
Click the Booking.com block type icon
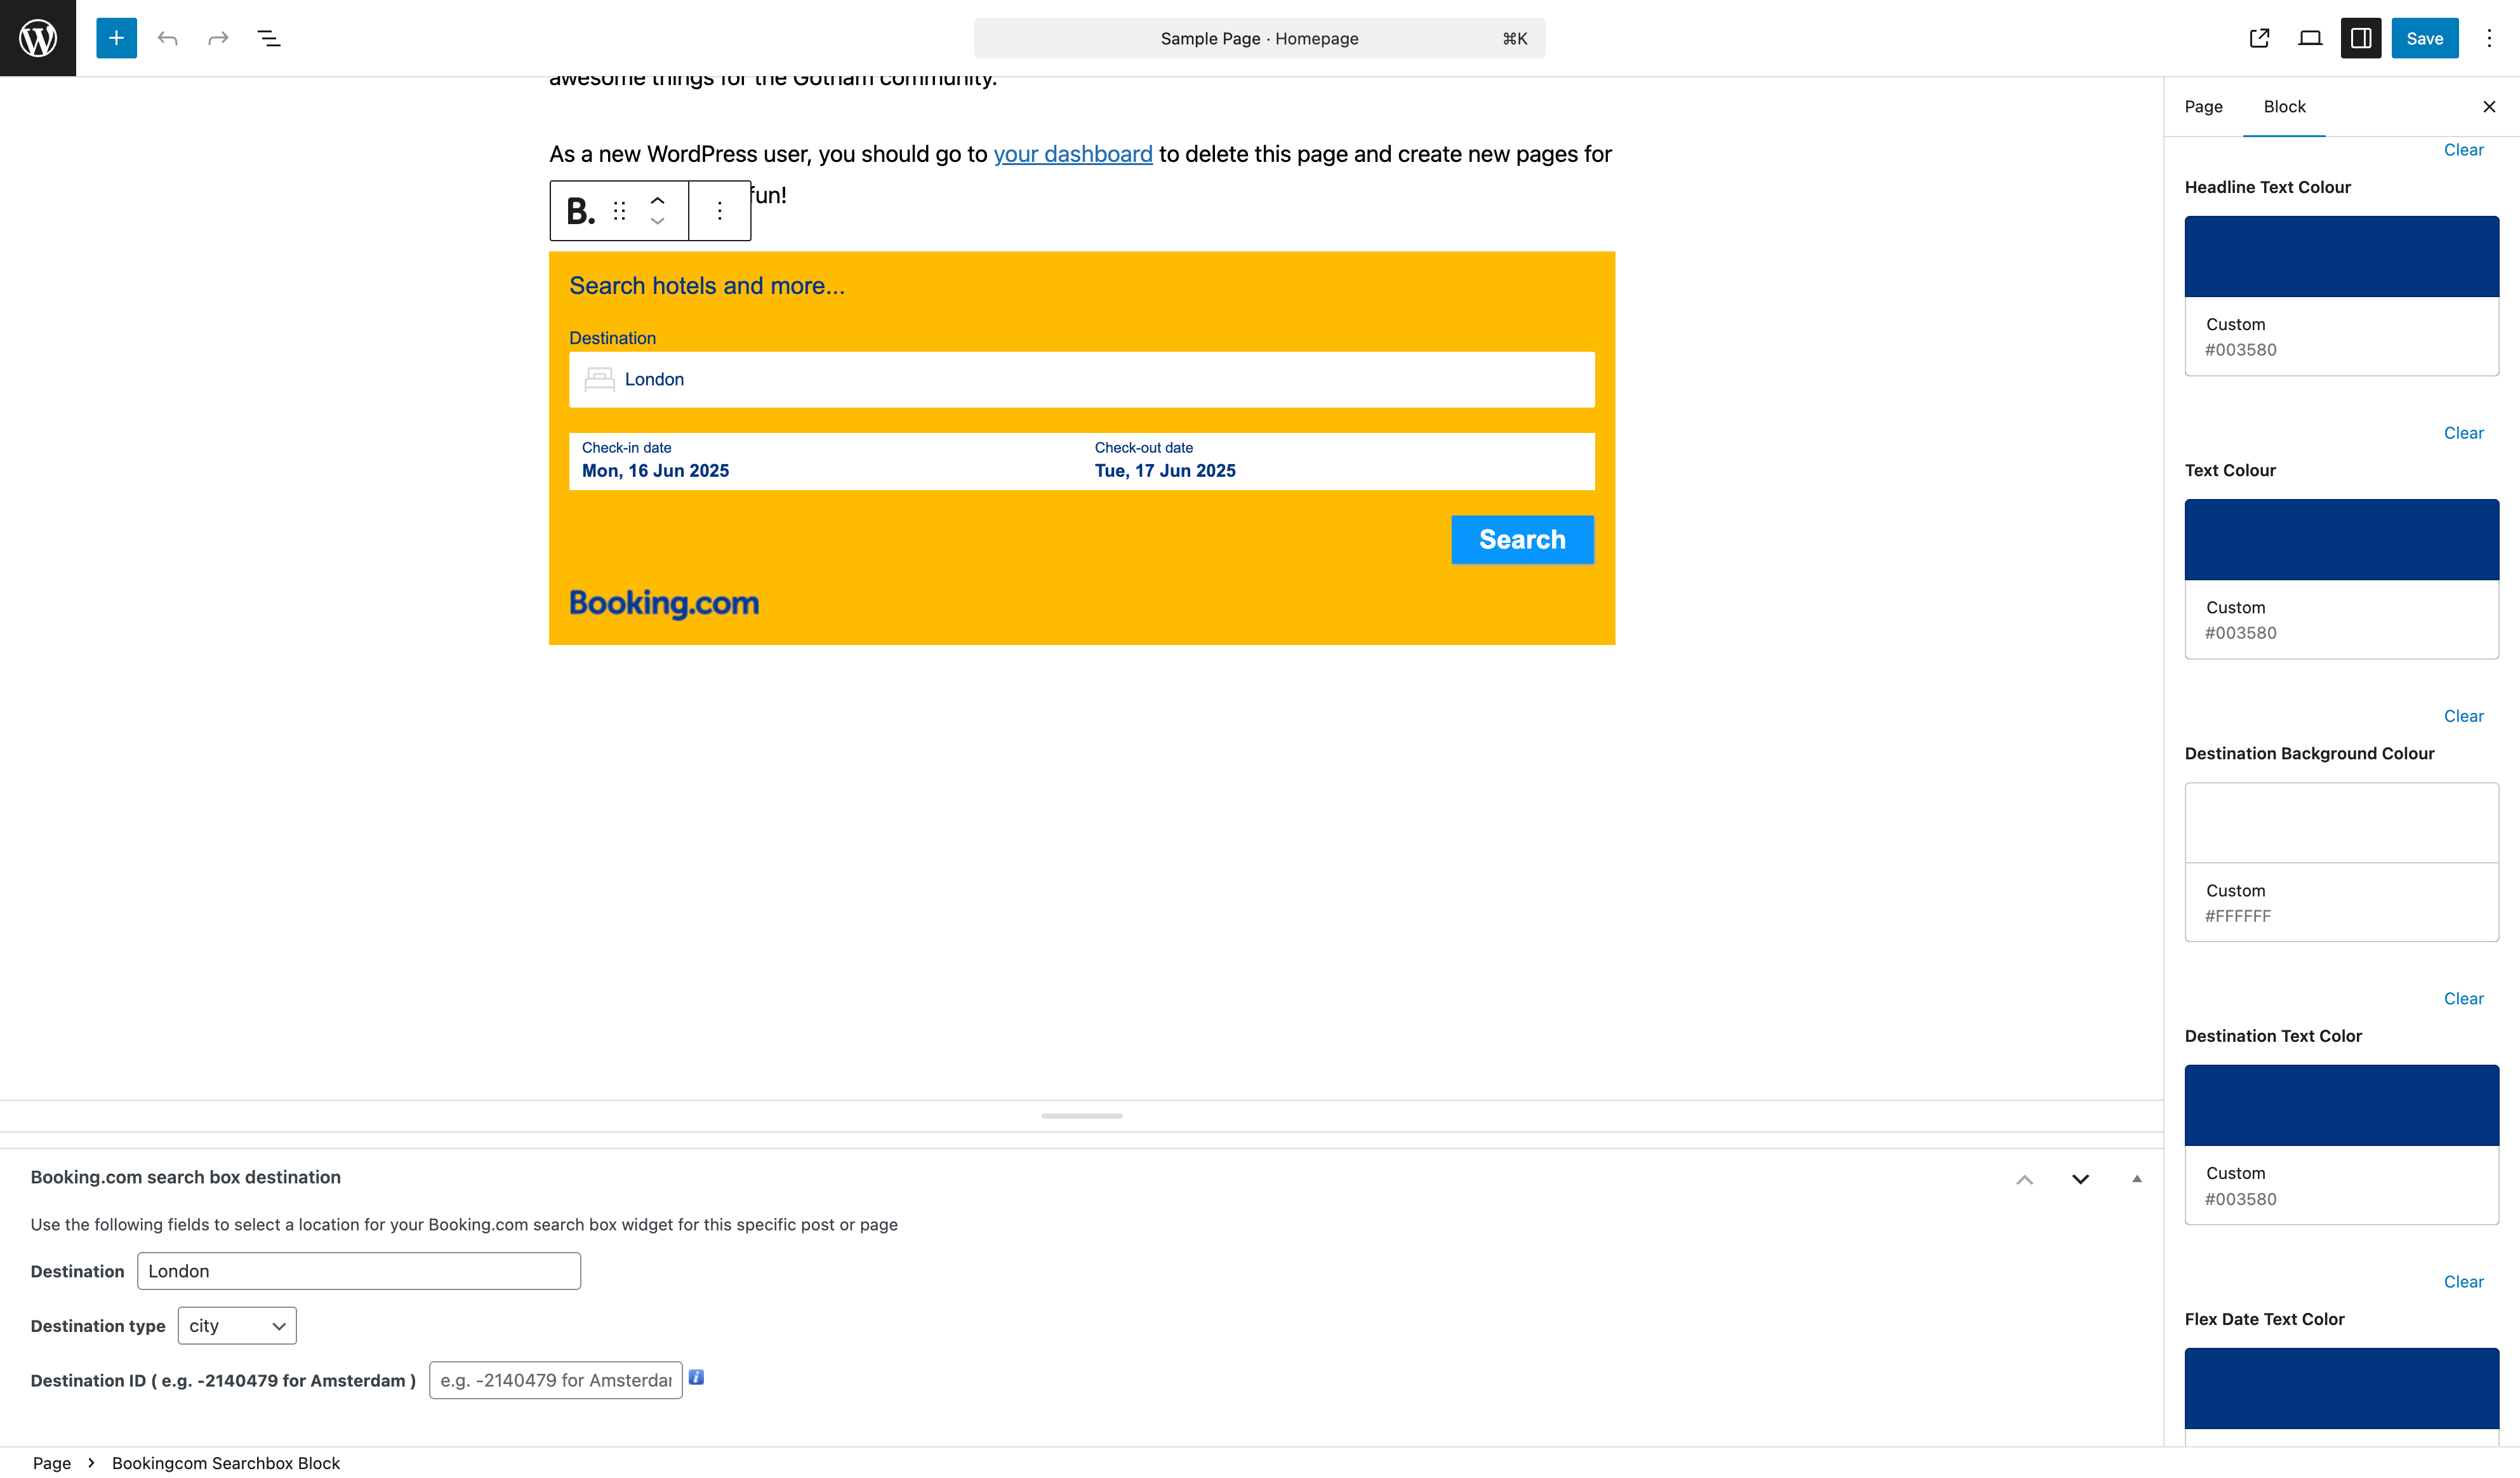pyautogui.click(x=580, y=211)
